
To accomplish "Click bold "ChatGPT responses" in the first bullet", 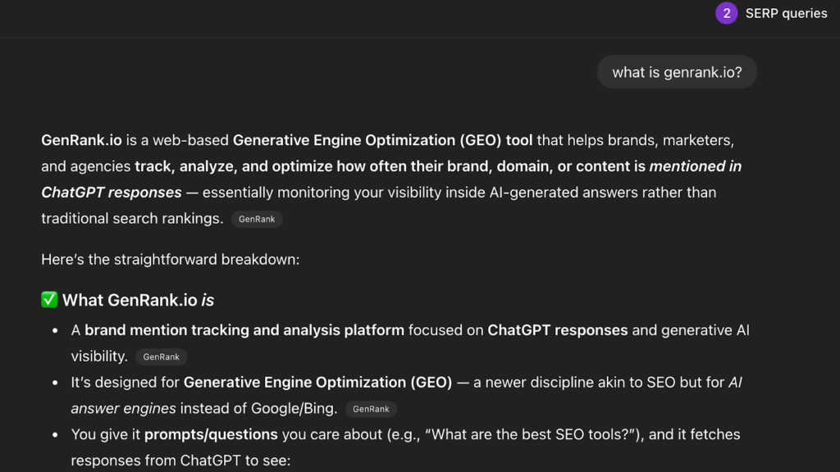I will (557, 330).
